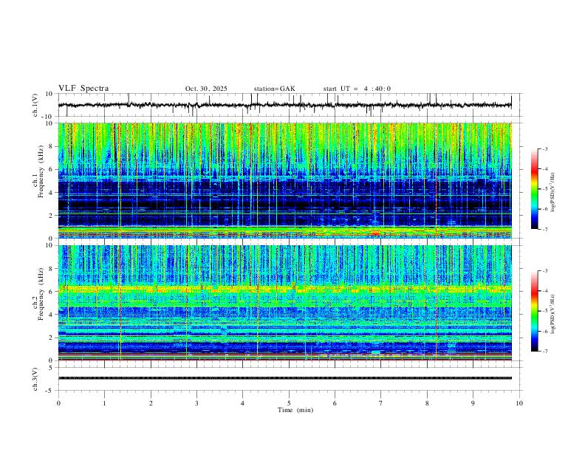Click the time axis tick label '0'
The height and width of the screenshot is (452, 585).
click(58, 403)
